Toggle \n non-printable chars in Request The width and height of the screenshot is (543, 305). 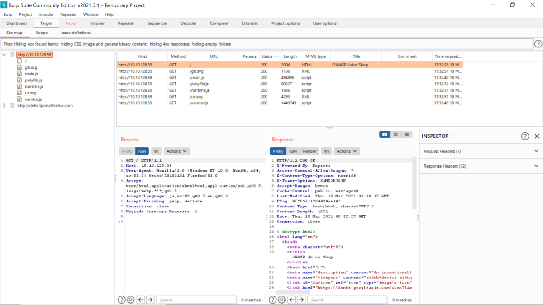(156, 151)
